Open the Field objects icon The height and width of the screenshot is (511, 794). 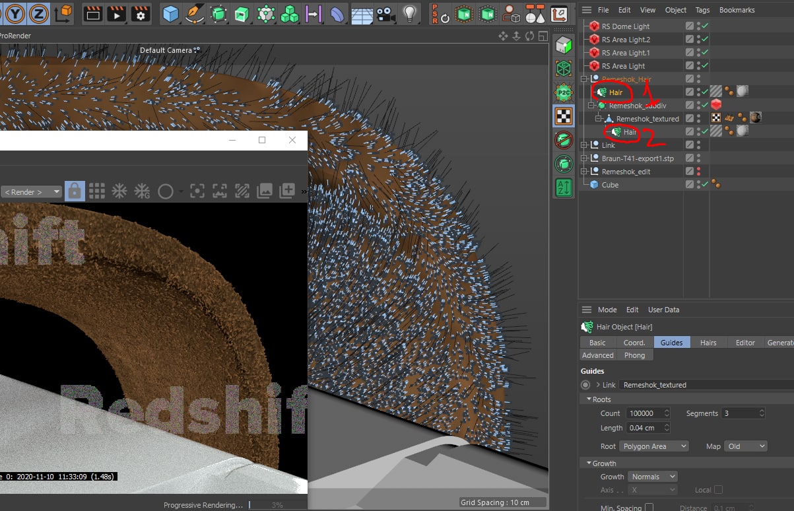[313, 13]
